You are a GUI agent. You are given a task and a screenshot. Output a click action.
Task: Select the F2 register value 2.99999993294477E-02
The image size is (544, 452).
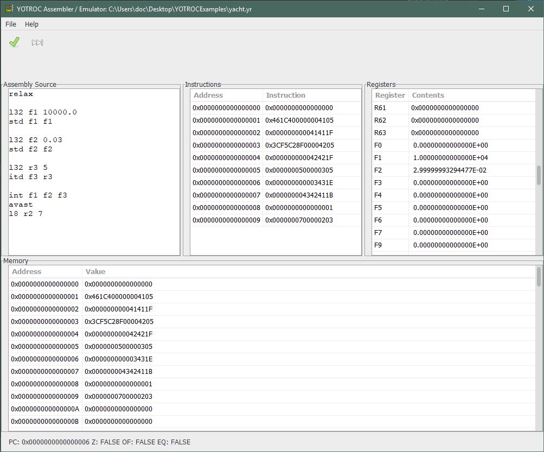pyautogui.click(x=450, y=170)
